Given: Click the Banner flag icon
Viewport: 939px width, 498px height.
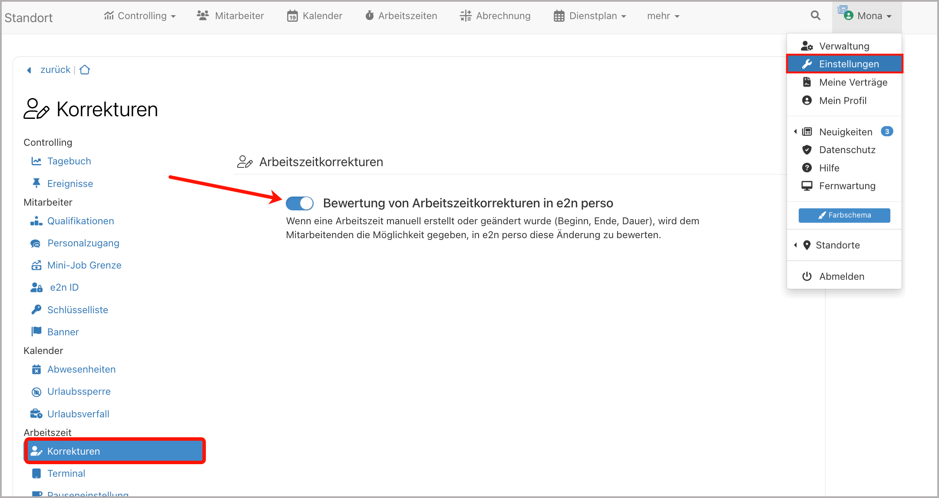Looking at the screenshot, I should click(36, 331).
